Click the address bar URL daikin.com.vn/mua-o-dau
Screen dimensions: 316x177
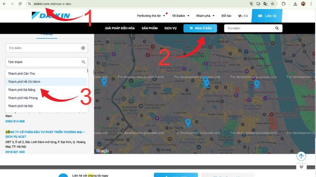(52, 4)
